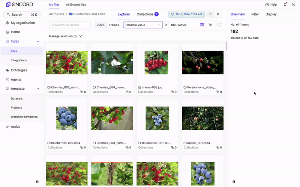Click the Encord logo
The width and height of the screenshot is (300, 187).
[x=19, y=4]
